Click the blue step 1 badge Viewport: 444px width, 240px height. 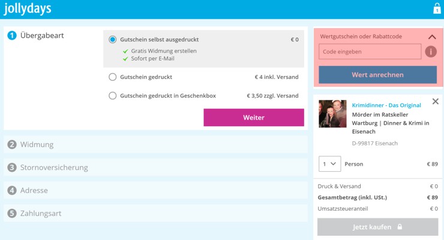(x=12, y=35)
